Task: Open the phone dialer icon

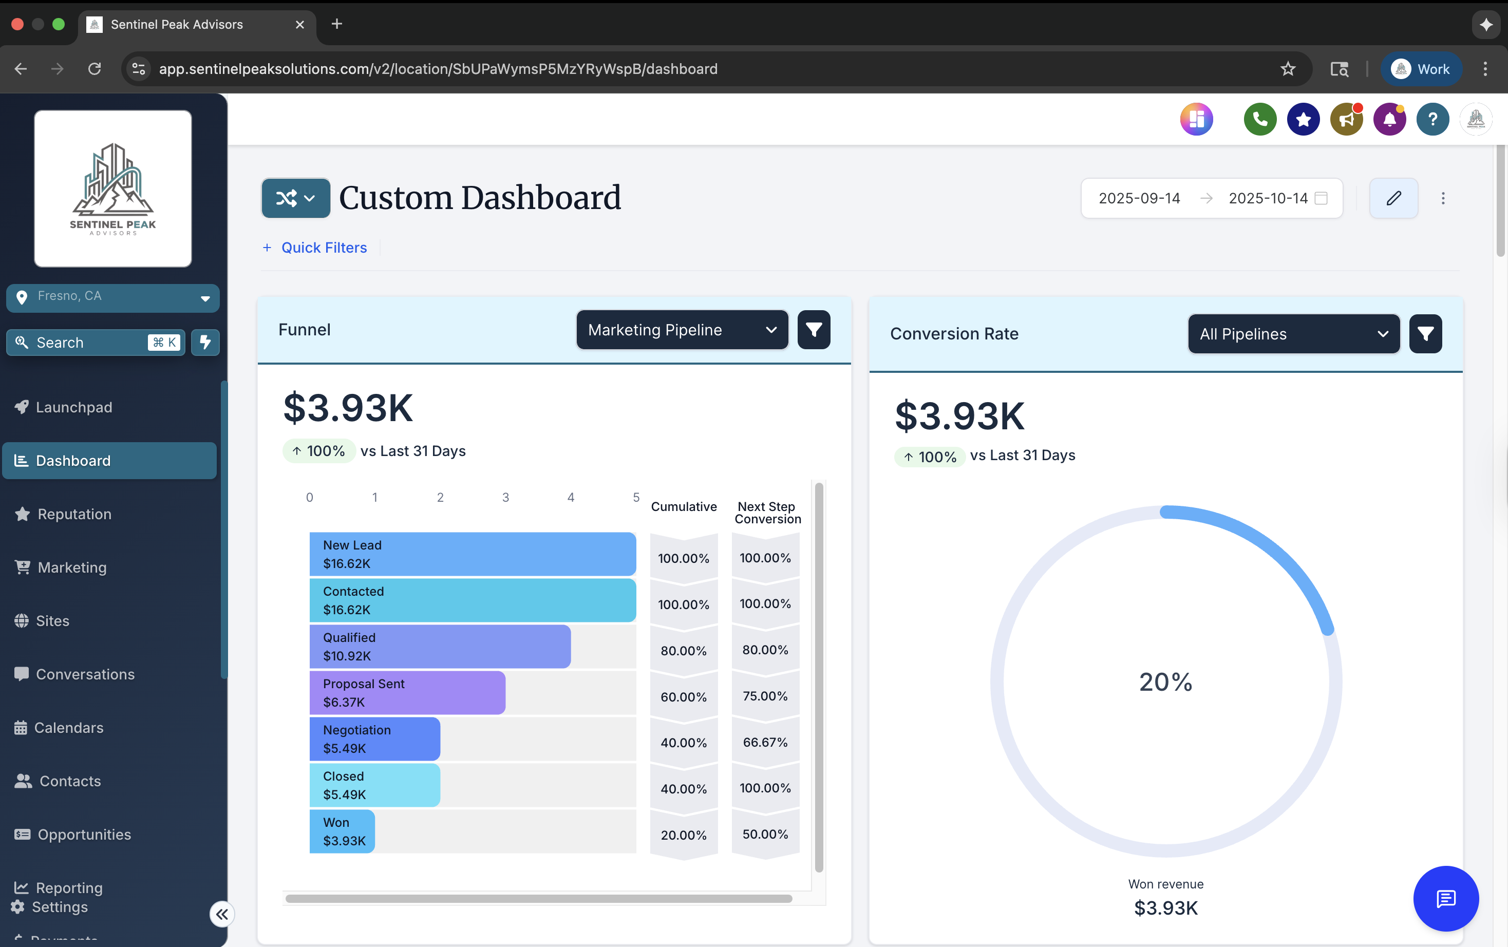Action: tap(1259, 119)
